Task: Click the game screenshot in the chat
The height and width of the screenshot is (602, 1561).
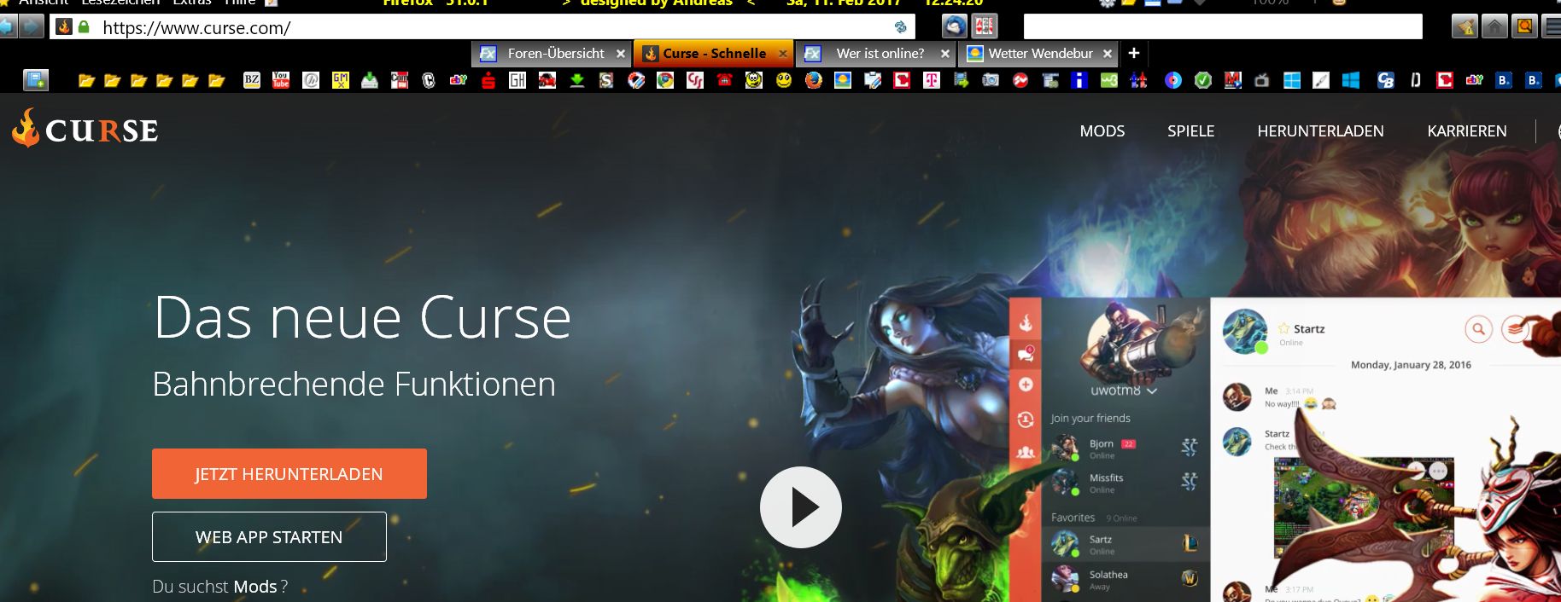Action: (1364, 509)
